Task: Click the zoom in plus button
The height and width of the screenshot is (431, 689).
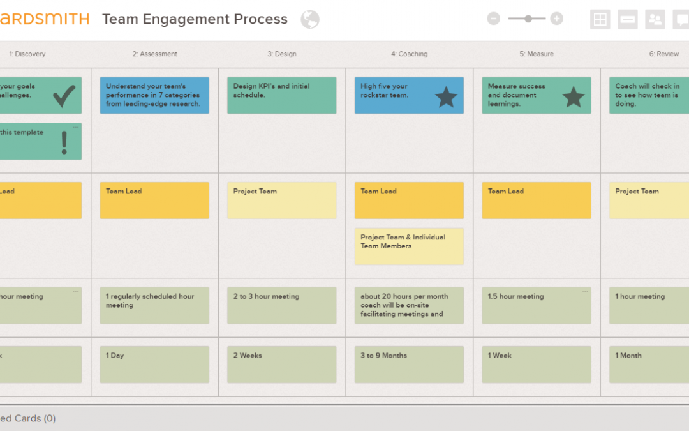Action: pyautogui.click(x=557, y=19)
